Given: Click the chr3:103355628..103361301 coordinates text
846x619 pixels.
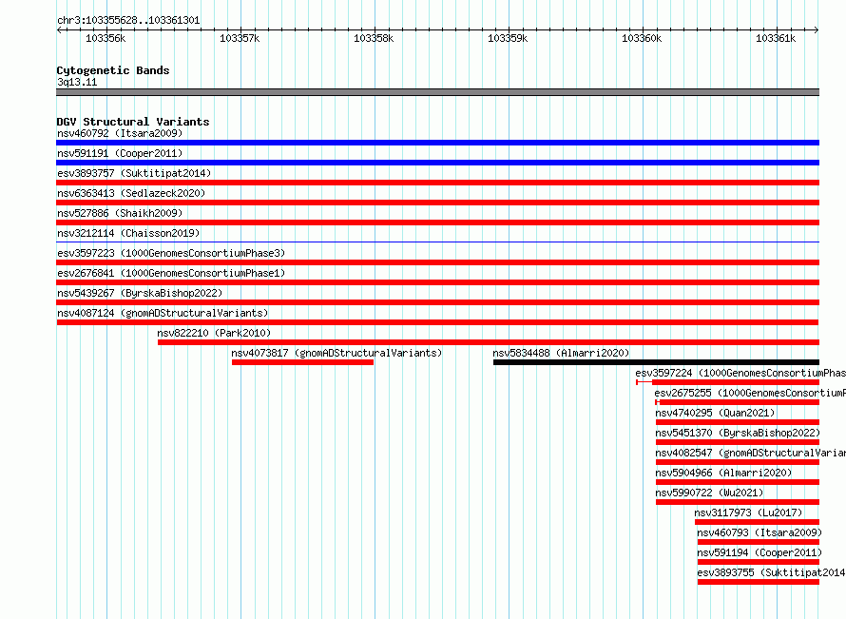Looking at the screenshot, I should [x=128, y=20].
